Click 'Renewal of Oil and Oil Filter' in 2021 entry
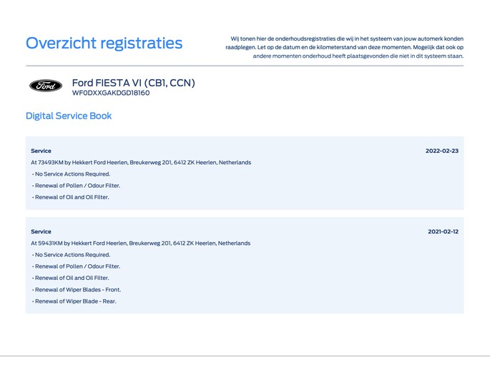This screenshot has width=490, height=367. (72, 278)
